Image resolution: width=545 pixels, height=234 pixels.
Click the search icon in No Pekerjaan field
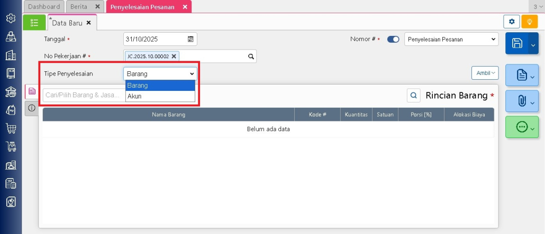251,56
